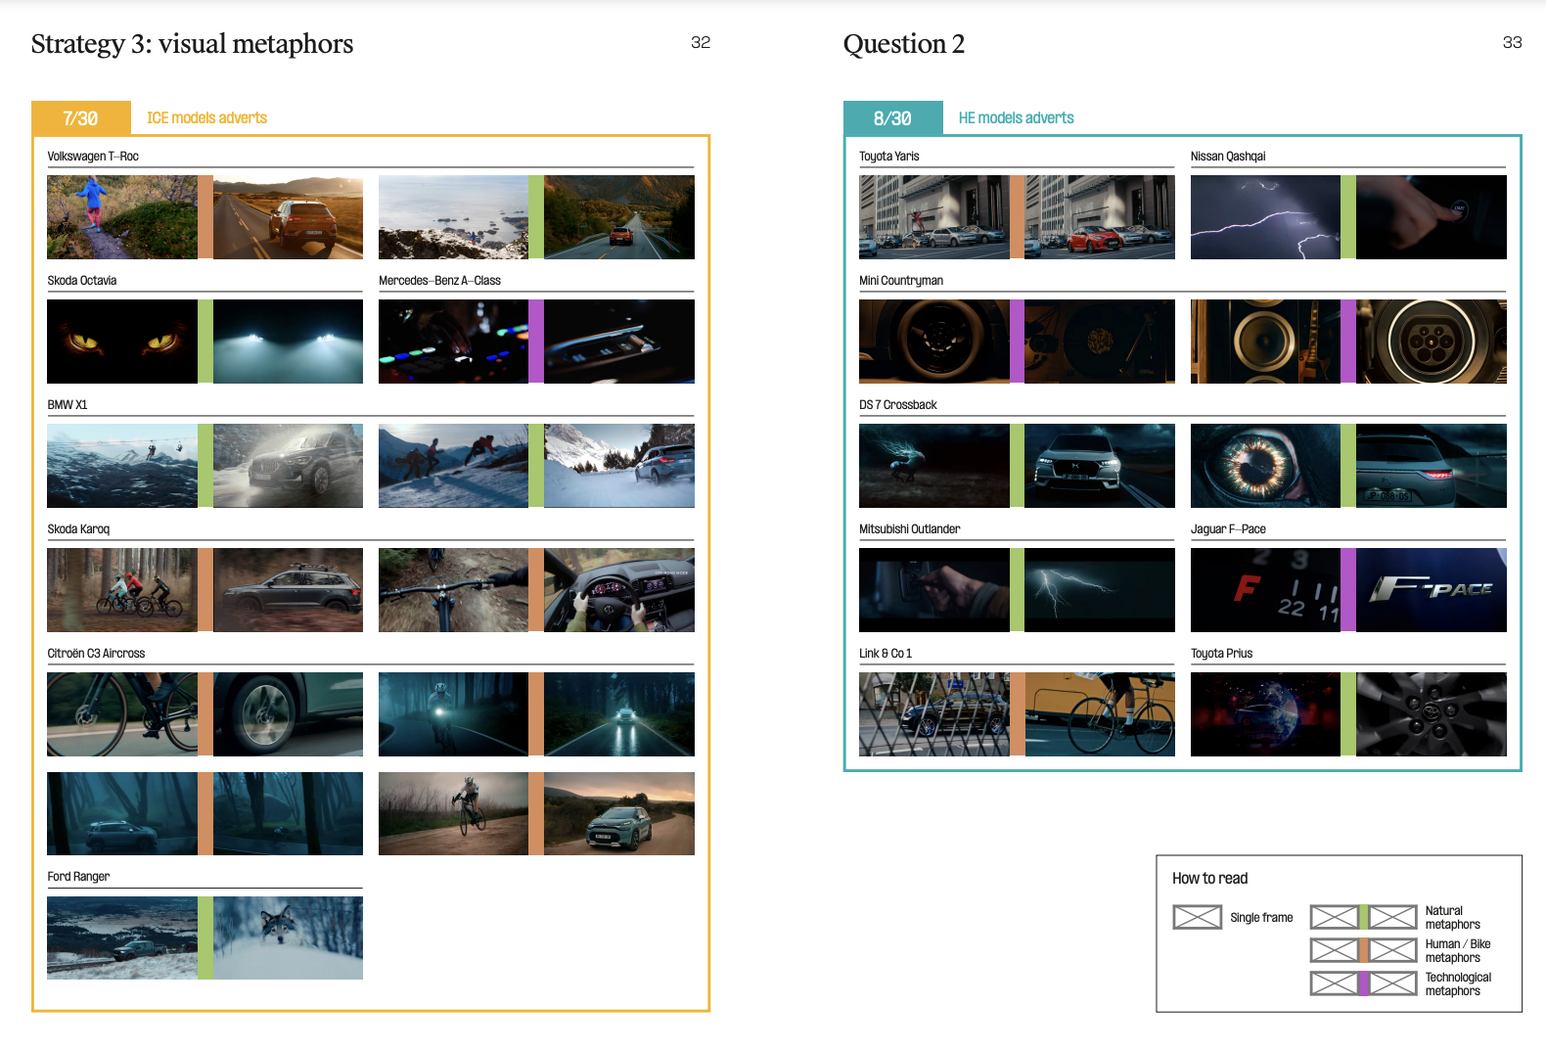Open the wolf in snow thumbnail
The image size is (1546, 1051).
tap(288, 937)
